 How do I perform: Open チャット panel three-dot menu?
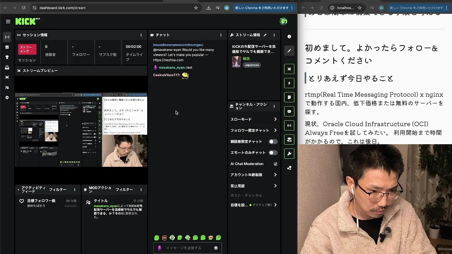(221, 35)
